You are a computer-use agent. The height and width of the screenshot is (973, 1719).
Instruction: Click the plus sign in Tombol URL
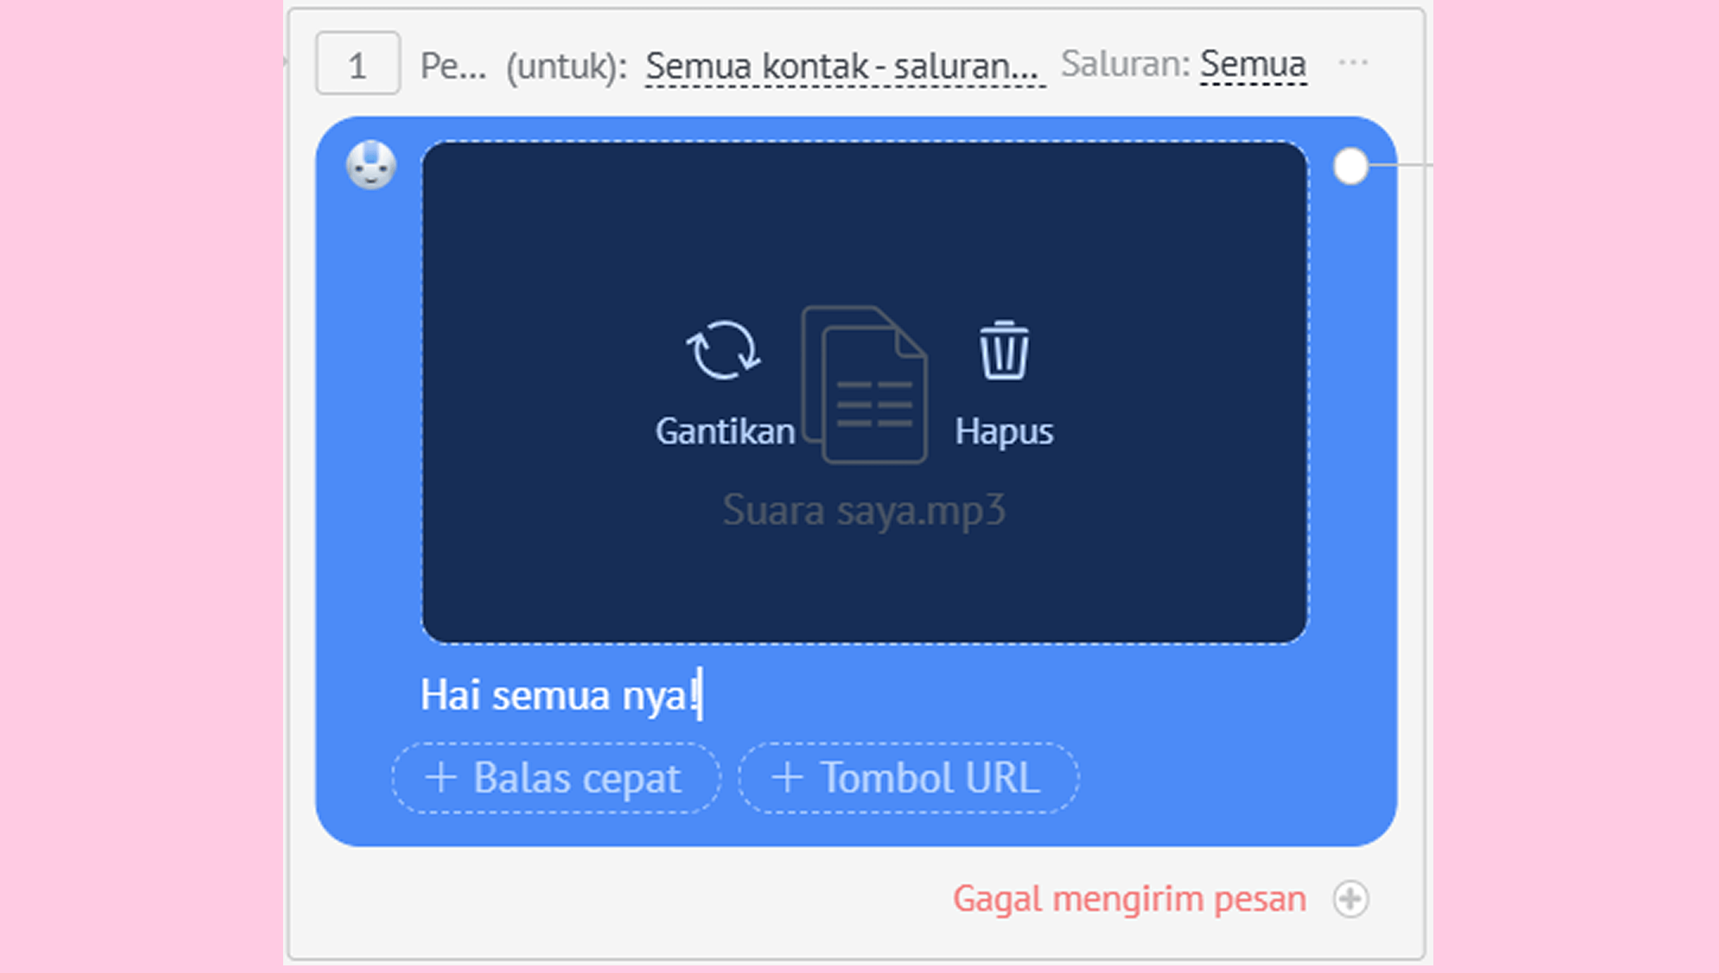(787, 778)
